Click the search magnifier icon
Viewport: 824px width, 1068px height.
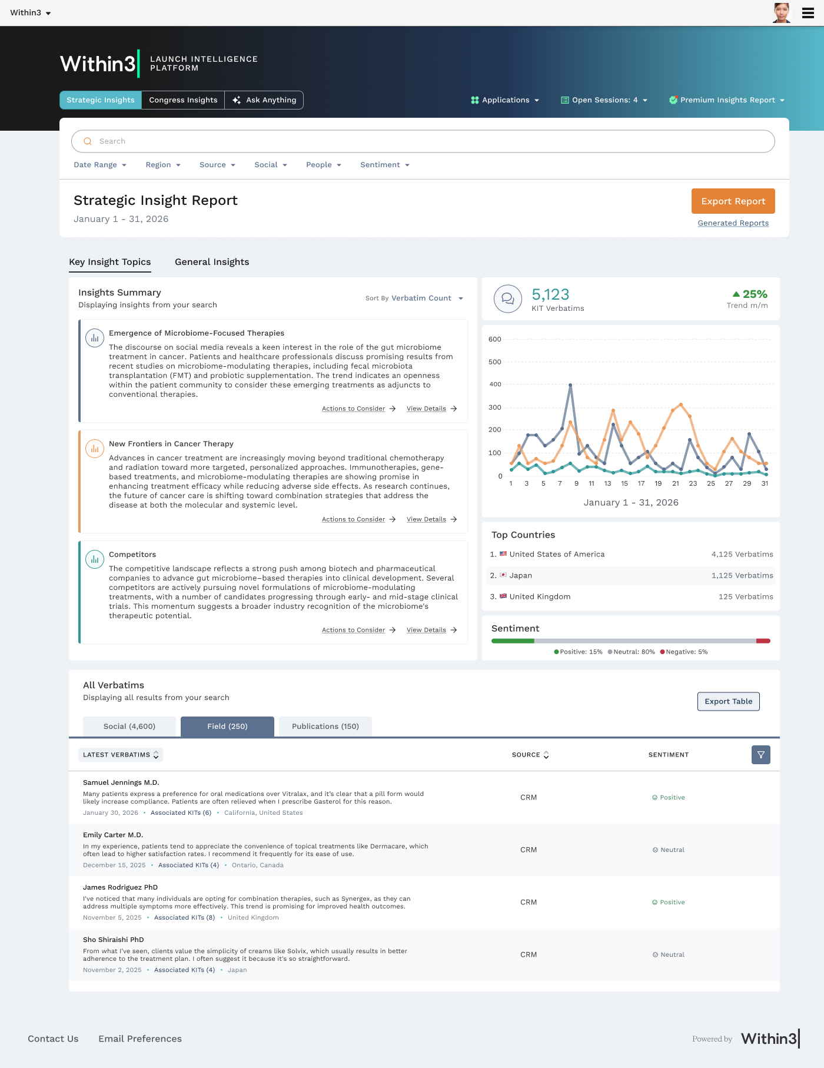pos(88,141)
